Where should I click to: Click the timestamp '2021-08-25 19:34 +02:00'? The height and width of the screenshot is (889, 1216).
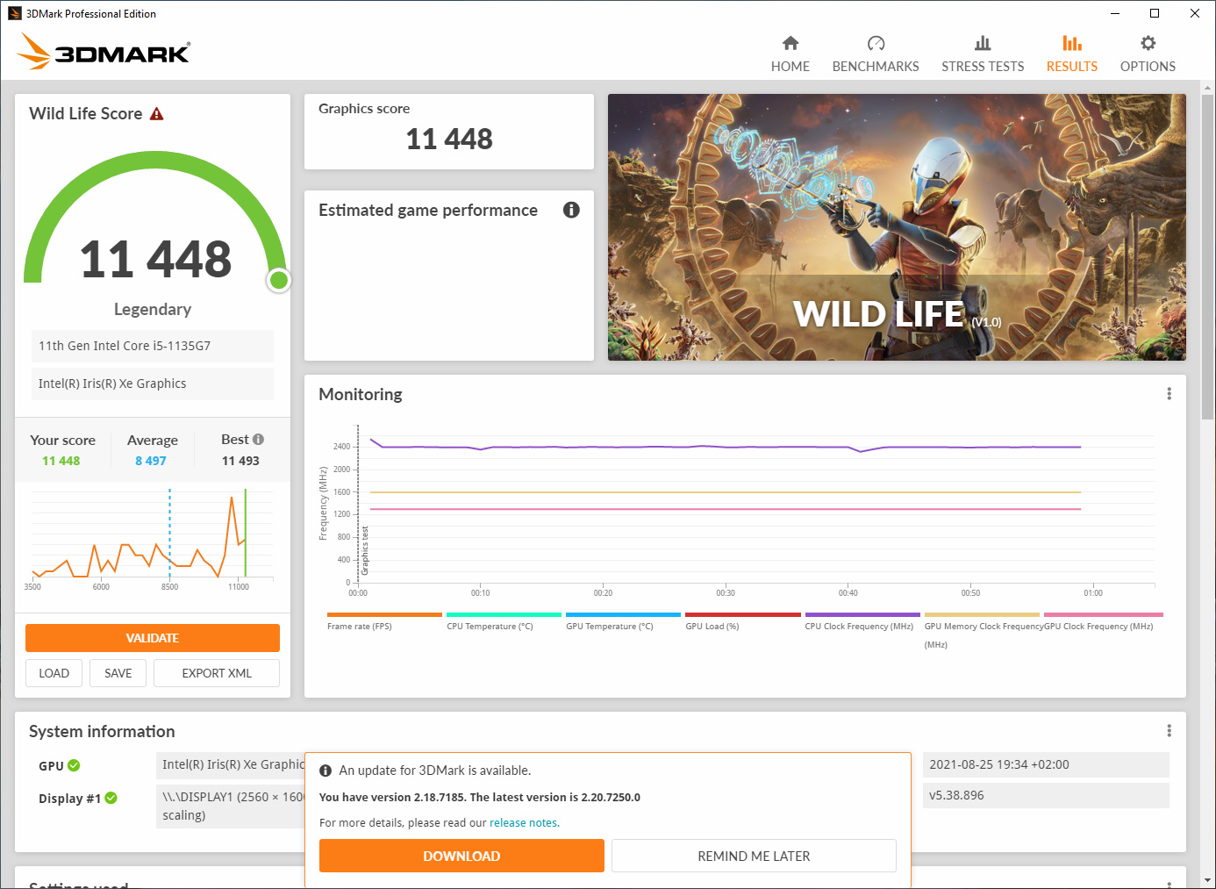(x=999, y=764)
